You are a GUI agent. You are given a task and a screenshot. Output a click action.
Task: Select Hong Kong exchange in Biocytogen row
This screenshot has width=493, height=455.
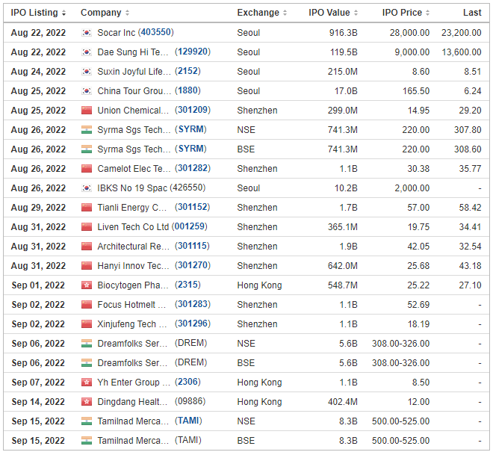pos(259,285)
